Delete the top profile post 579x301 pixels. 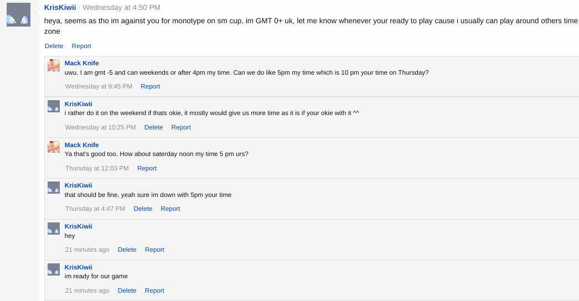coord(54,46)
